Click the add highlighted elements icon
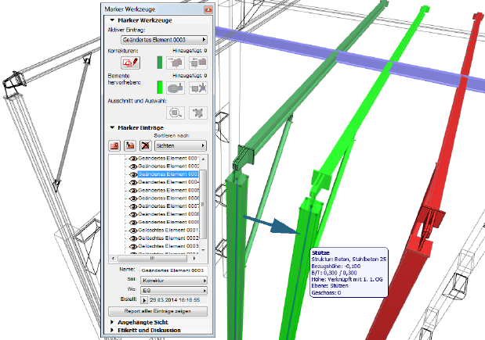This screenshot has height=340, width=485. (x=176, y=88)
